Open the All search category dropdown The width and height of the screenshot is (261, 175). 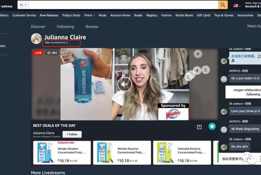coord(23,5)
